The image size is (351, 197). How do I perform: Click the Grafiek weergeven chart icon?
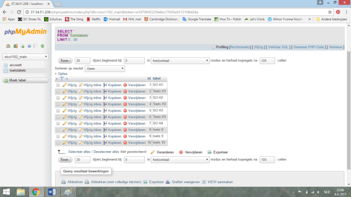(x=168, y=182)
